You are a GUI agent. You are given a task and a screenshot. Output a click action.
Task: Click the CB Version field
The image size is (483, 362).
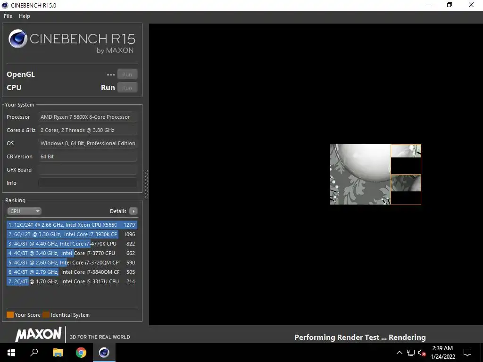coord(88,156)
